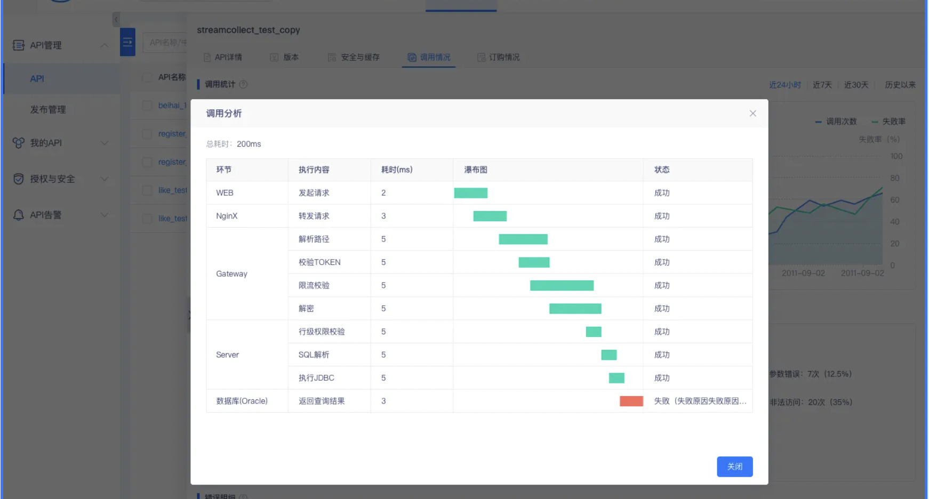Screen dimensions: 929x499
Task: Click the API详情 tab document icon
Action: pyautogui.click(x=207, y=57)
